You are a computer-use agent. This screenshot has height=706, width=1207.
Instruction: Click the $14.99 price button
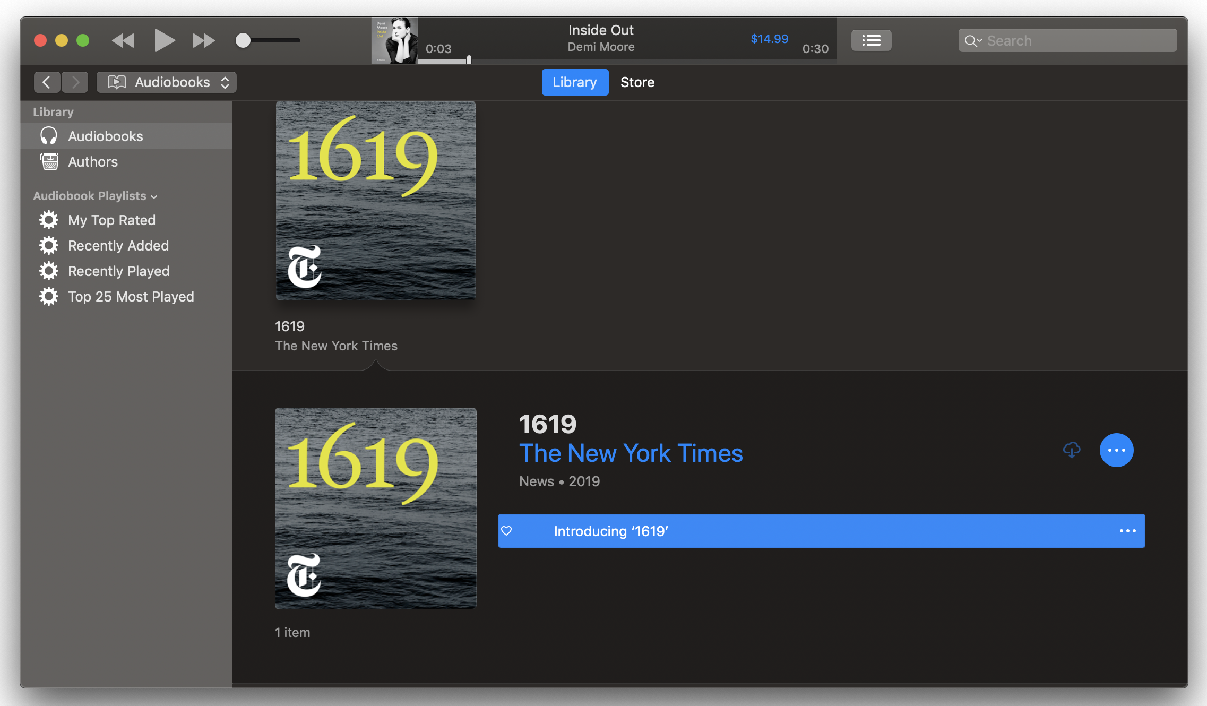click(x=769, y=39)
